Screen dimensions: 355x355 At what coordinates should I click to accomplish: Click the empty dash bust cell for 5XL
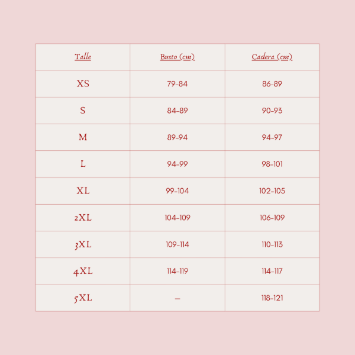tap(177, 299)
